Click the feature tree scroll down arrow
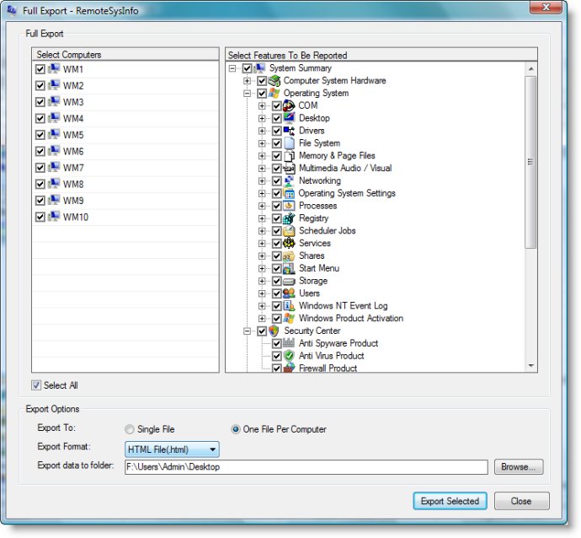Image resolution: width=581 pixels, height=538 pixels. (530, 366)
